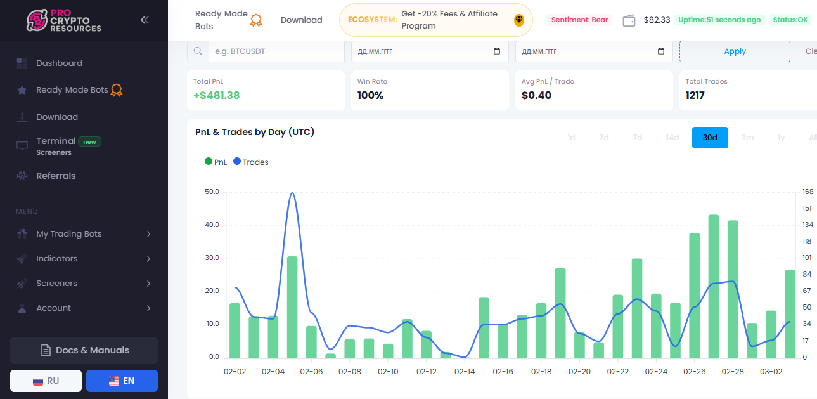The image size is (817, 399).
Task: Toggle the PnL series in the chart legend
Action: click(x=216, y=162)
